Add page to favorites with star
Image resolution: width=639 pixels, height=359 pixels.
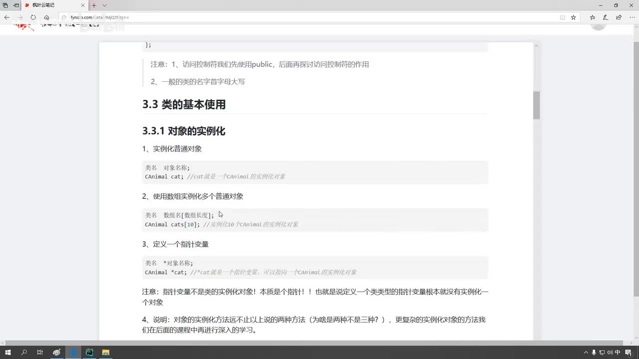(x=574, y=17)
